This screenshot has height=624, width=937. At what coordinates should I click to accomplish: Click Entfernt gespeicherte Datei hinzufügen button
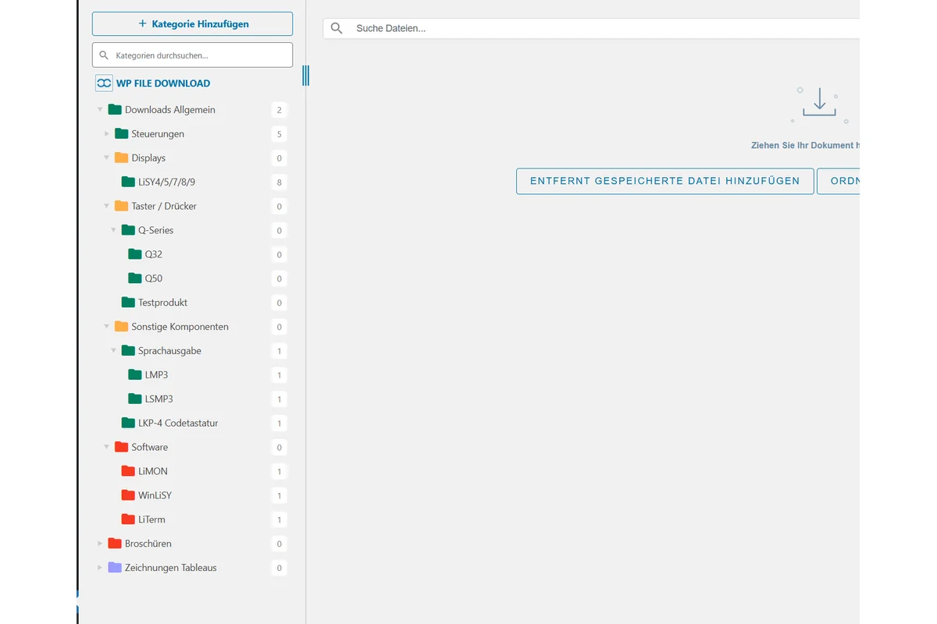[664, 181]
